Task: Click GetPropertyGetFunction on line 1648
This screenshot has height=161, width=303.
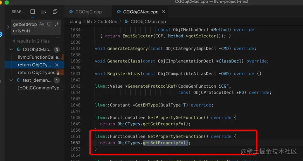Action: pyautogui.click(x=175, y=117)
